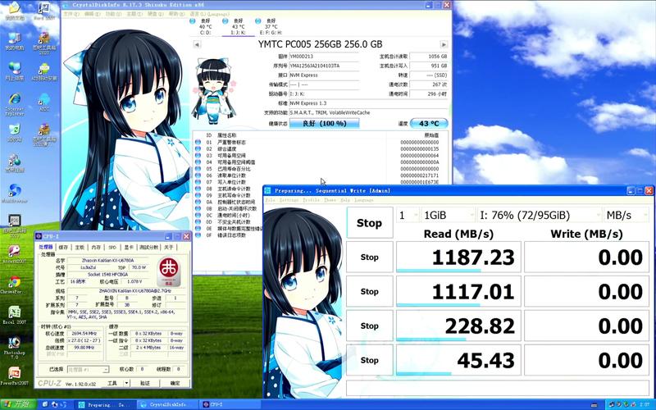Launch Excel 2007 from the desktop
The width and height of the screenshot is (656, 410).
(x=14, y=313)
